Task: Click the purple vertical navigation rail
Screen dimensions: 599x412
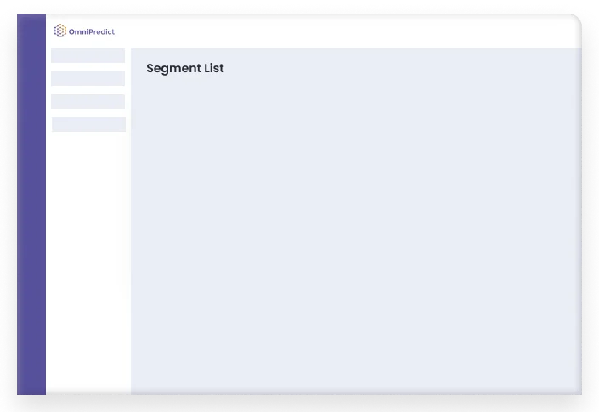Action: click(31, 204)
